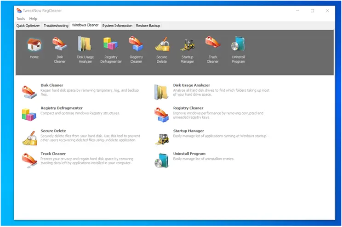Click description starting "Securely delete files"
Screen dimensions: 342x227
pos(90,138)
